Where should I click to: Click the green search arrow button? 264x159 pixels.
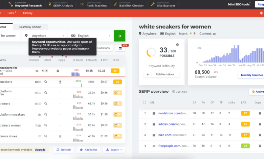(119, 36)
